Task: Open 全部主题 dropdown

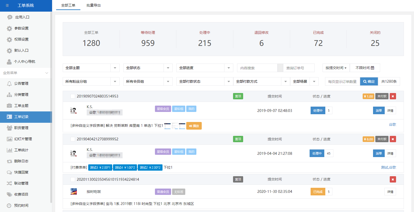Action: pos(91,68)
